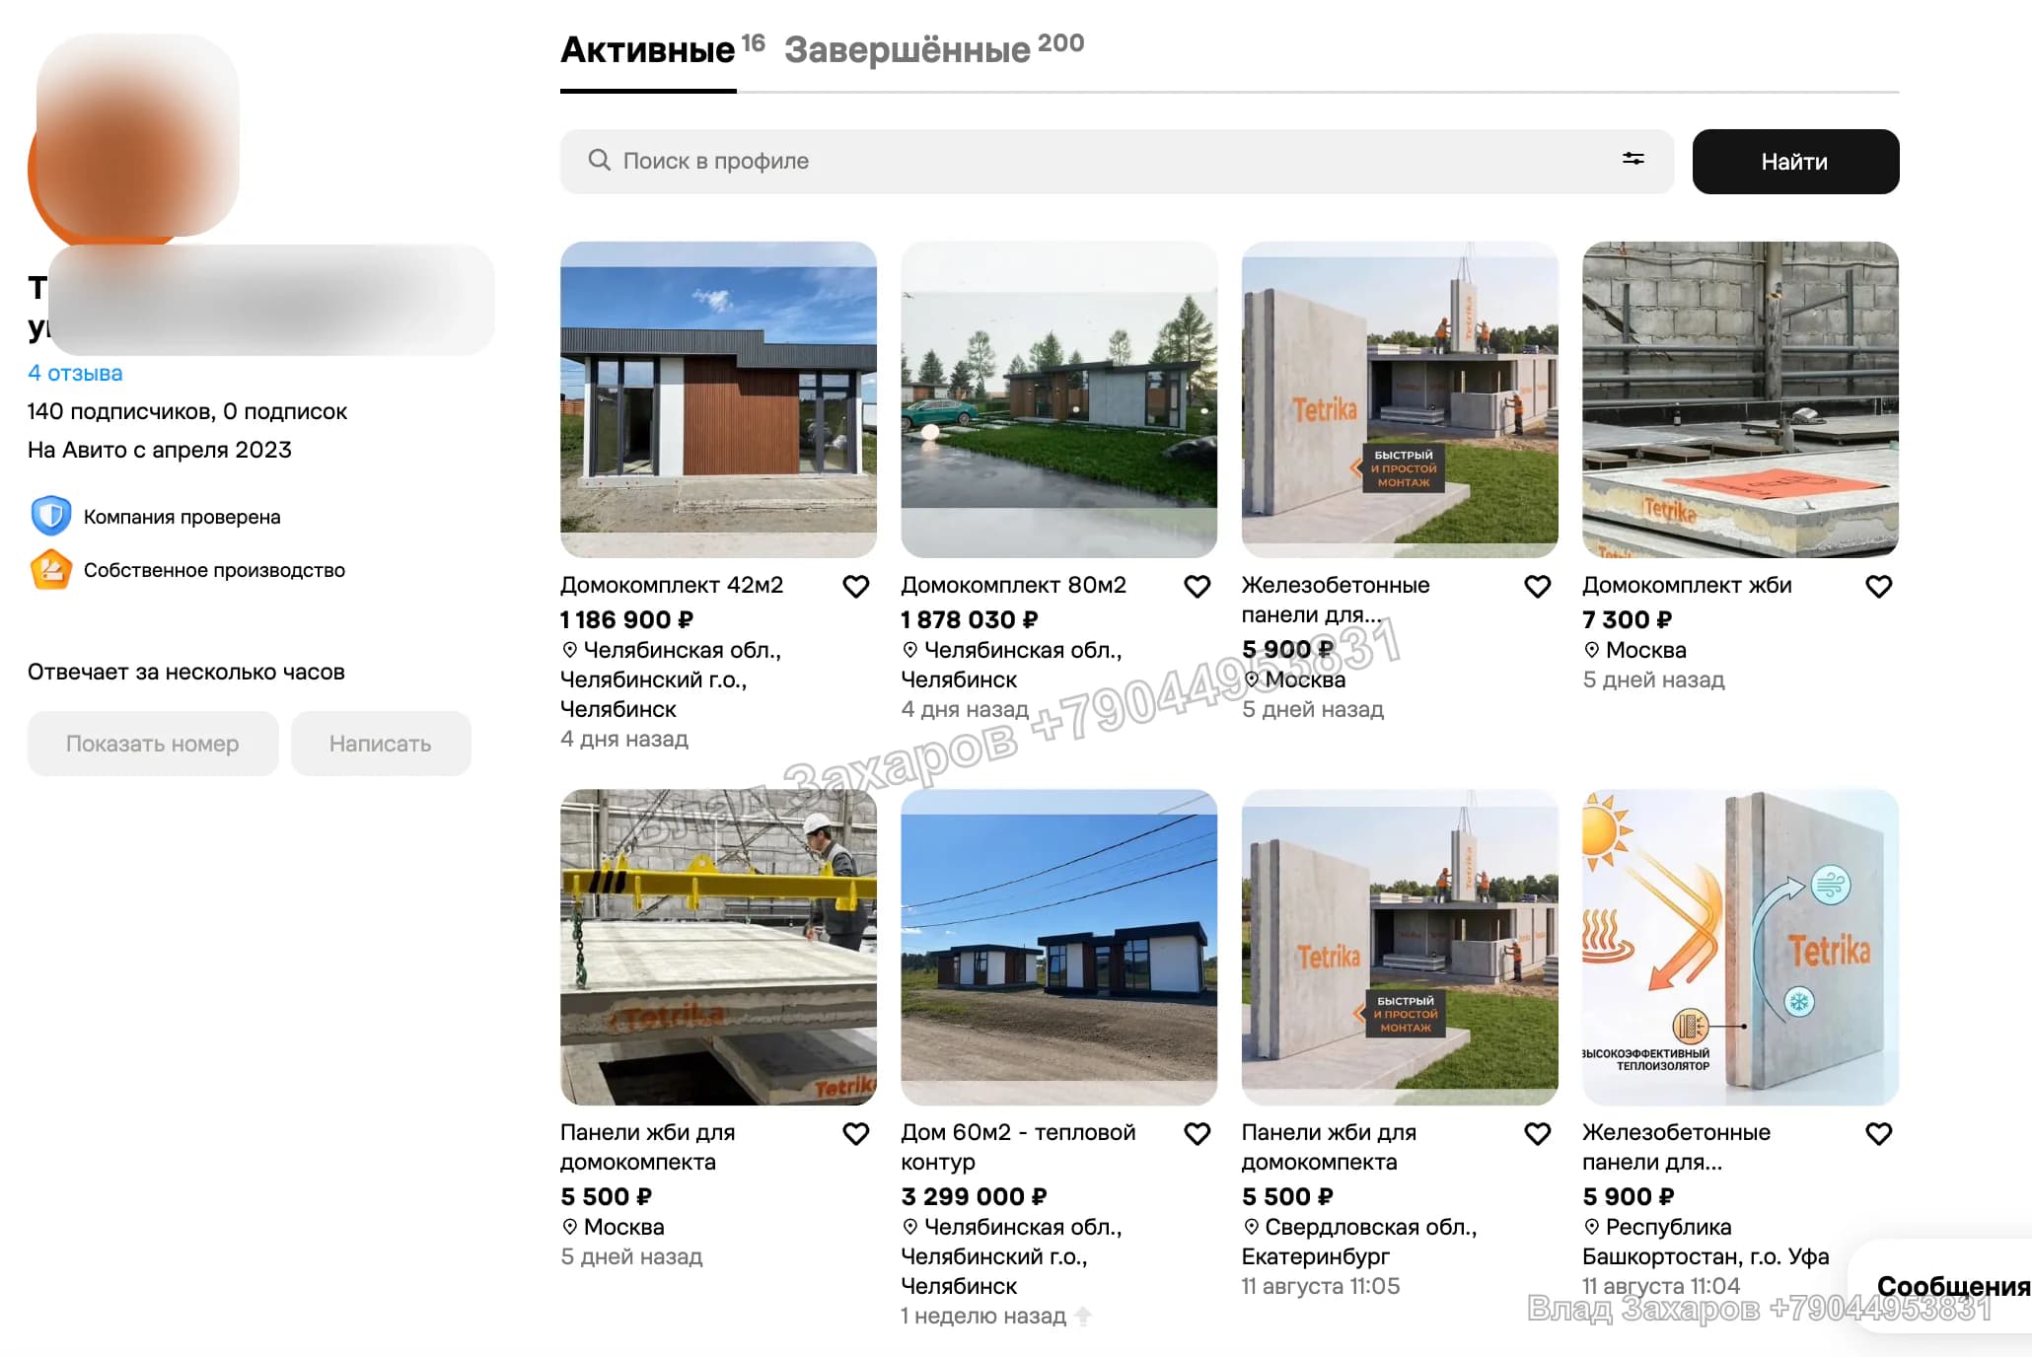
Task: Click the 140 подписчиков, 0 подписок text
Action: coord(187,411)
